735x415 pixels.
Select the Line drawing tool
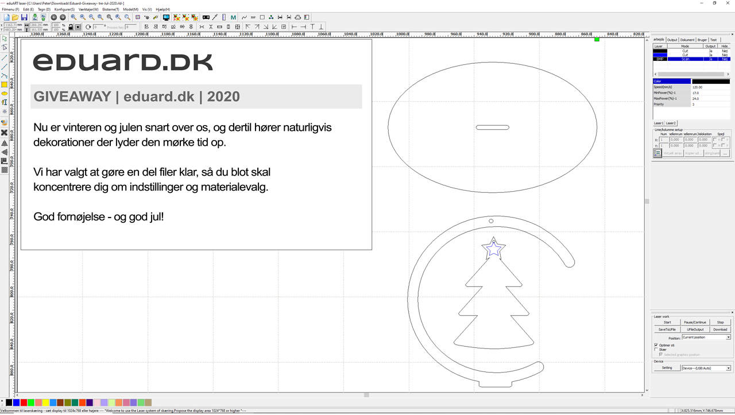[x=5, y=57]
